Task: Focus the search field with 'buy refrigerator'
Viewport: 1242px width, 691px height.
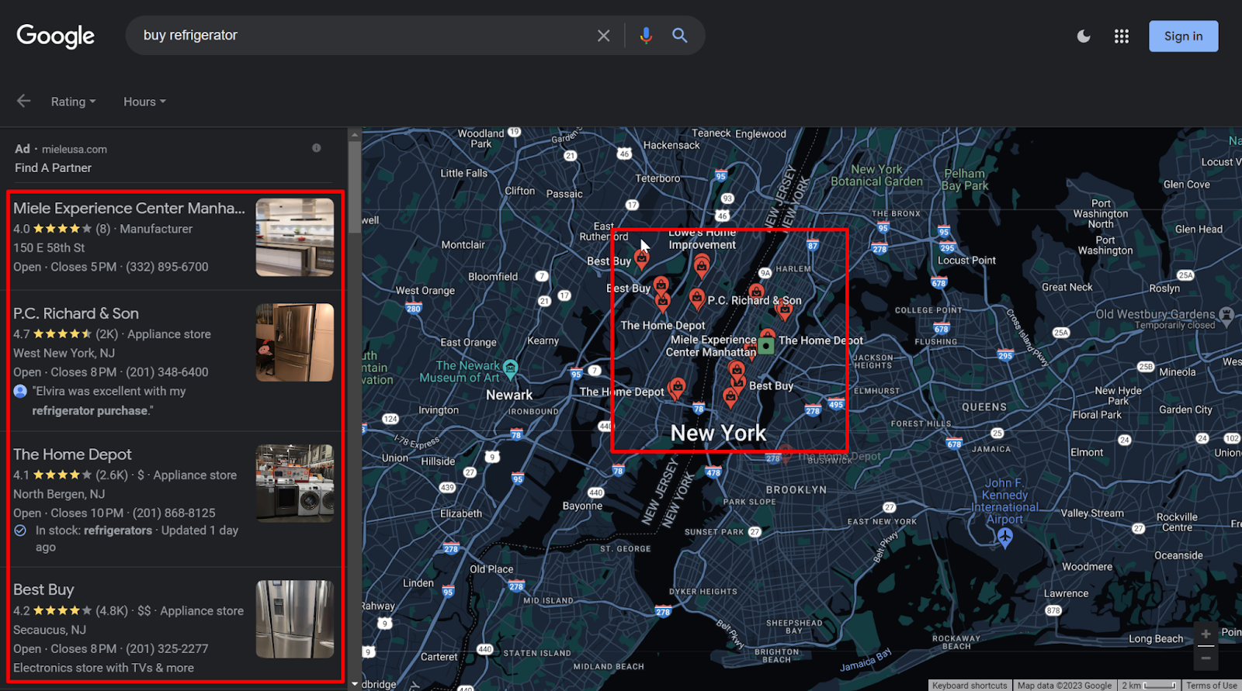Action: pos(365,36)
